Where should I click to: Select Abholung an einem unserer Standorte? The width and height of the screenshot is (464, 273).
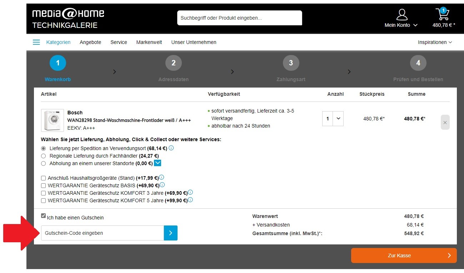(44, 164)
